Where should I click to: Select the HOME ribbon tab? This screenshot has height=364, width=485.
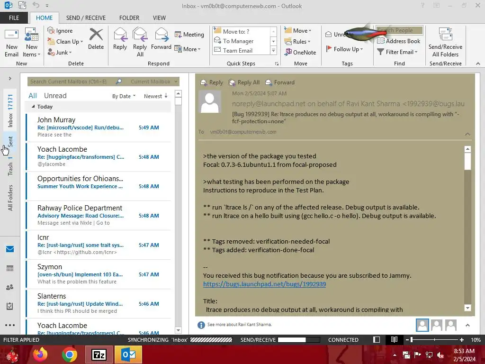[x=44, y=18]
